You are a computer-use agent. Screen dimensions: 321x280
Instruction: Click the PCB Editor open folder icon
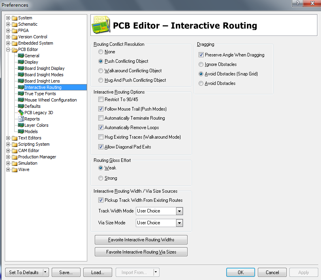pyautogui.click(x=15, y=49)
